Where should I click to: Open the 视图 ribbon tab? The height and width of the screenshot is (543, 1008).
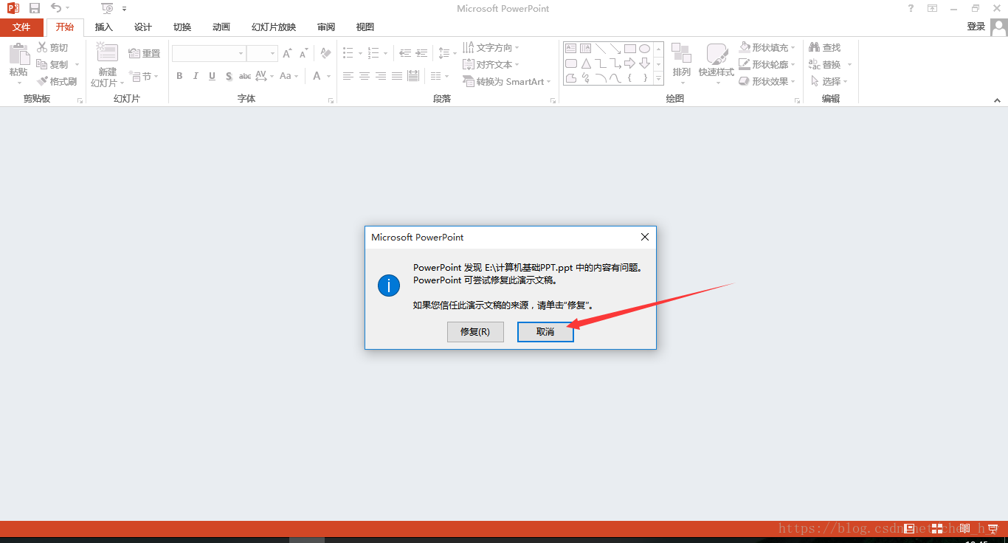[x=365, y=27]
